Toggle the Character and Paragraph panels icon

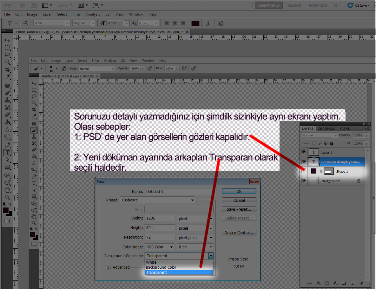[221, 23]
